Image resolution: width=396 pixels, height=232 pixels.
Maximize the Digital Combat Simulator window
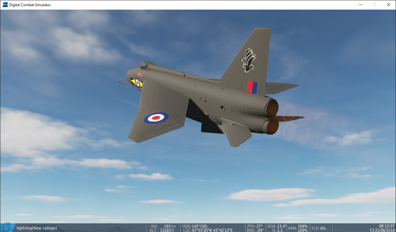tap(374, 5)
